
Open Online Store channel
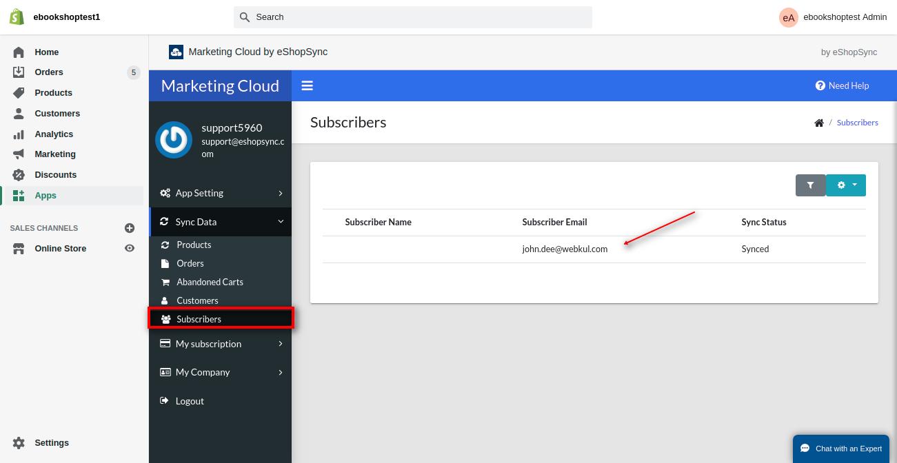[x=61, y=249]
